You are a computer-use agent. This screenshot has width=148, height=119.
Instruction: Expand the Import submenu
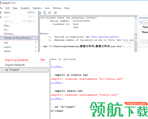(x=19, y=47)
